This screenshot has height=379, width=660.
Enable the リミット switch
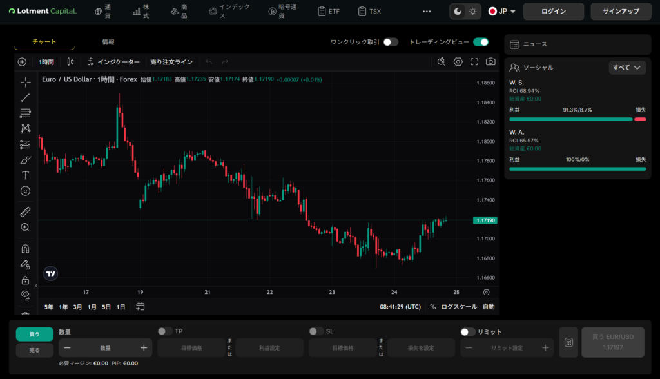tap(468, 332)
